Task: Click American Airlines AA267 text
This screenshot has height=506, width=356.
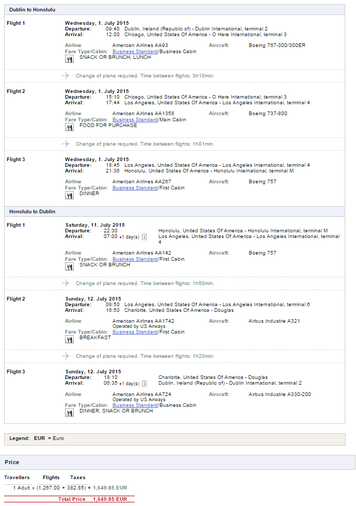Action: [142, 181]
